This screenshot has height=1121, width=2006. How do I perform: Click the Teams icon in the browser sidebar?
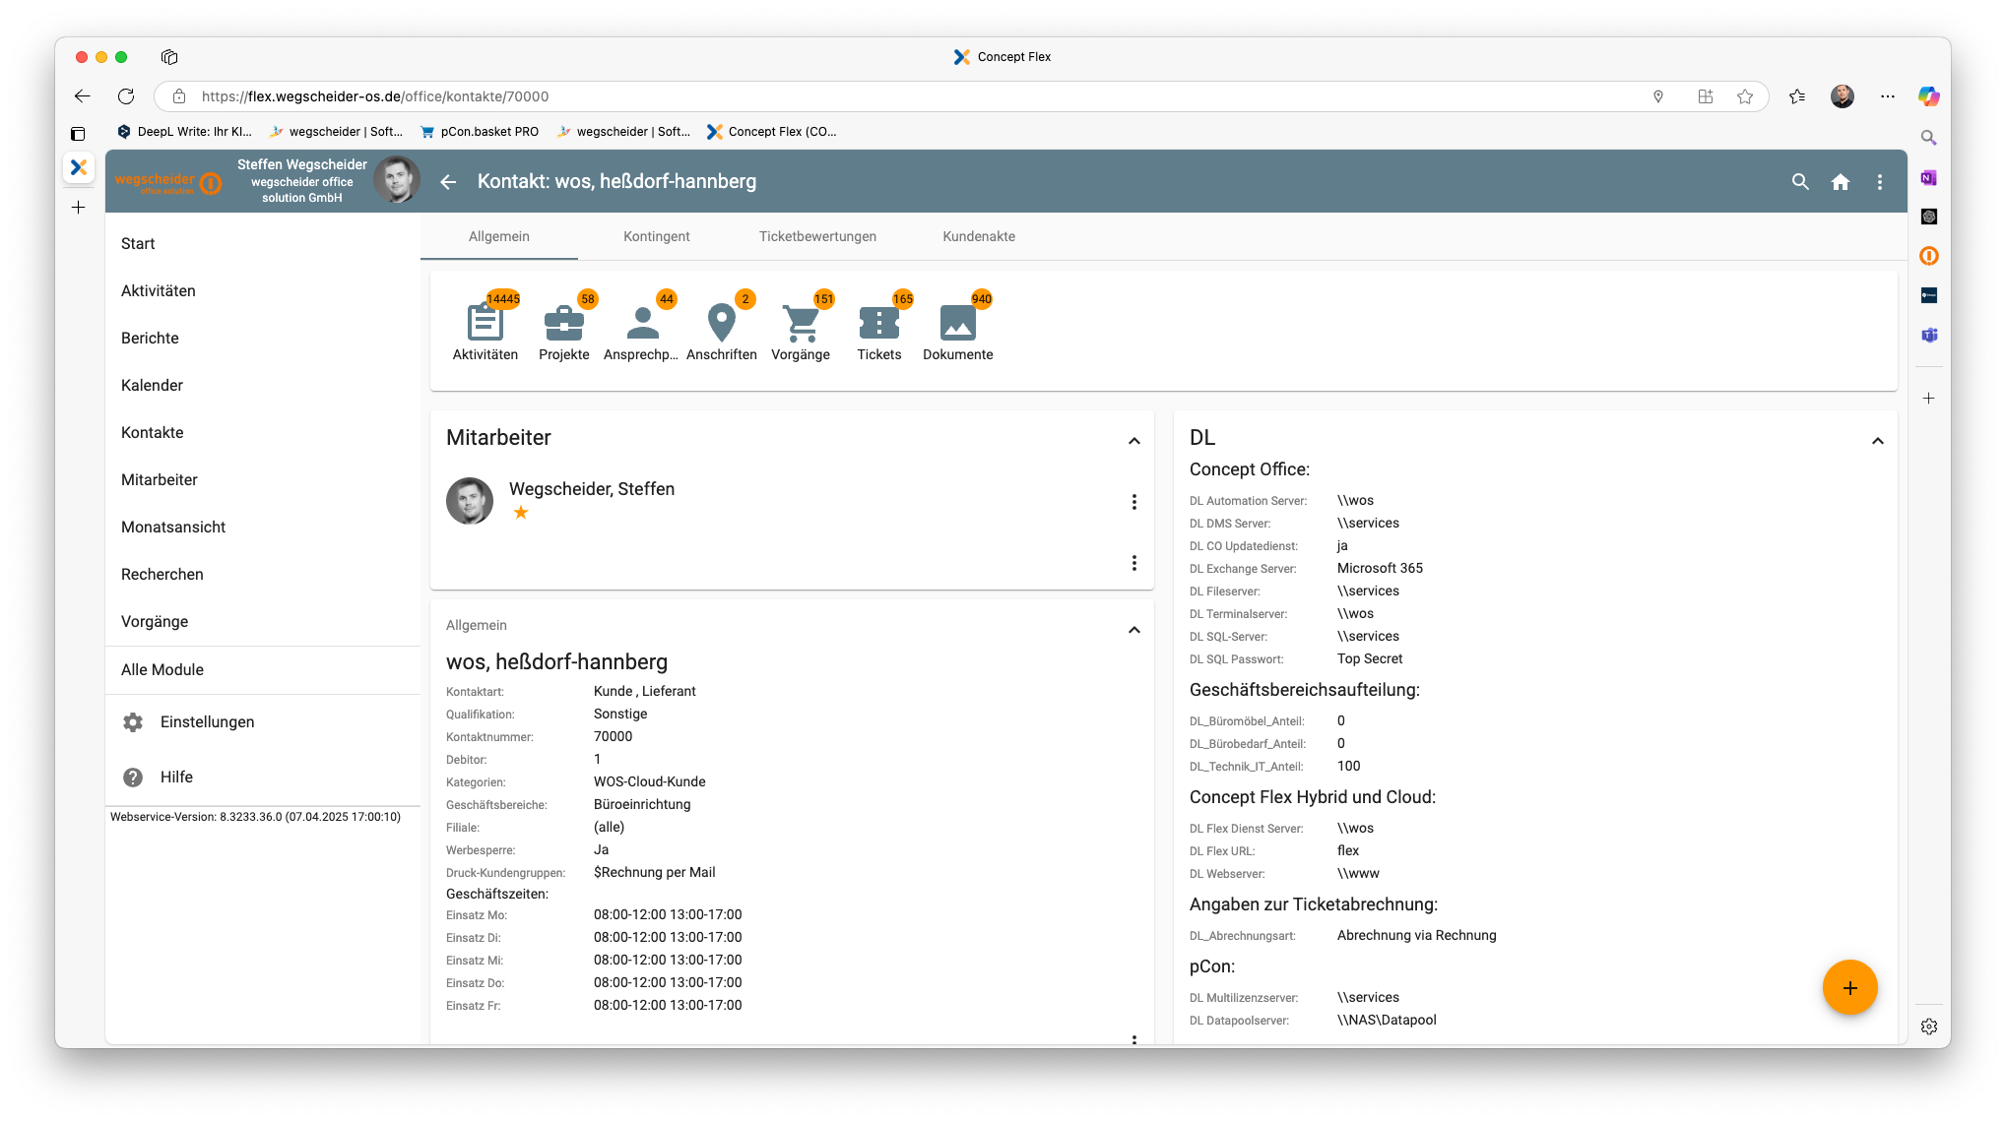1929,336
